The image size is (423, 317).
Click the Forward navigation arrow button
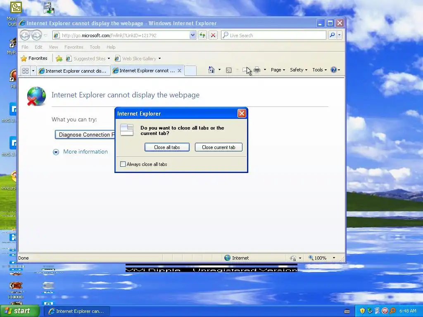click(36, 35)
